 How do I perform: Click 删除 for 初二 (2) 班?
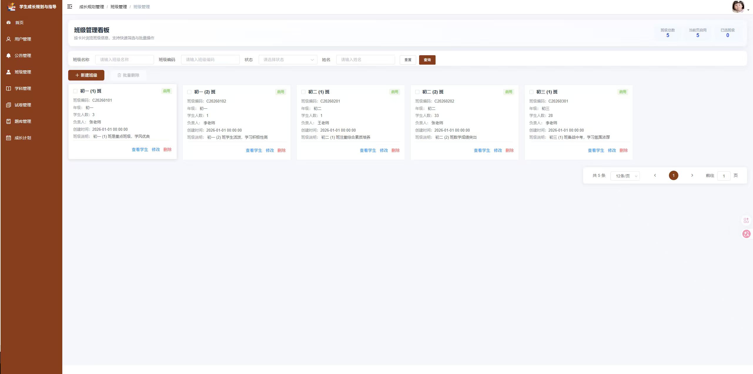pos(510,150)
